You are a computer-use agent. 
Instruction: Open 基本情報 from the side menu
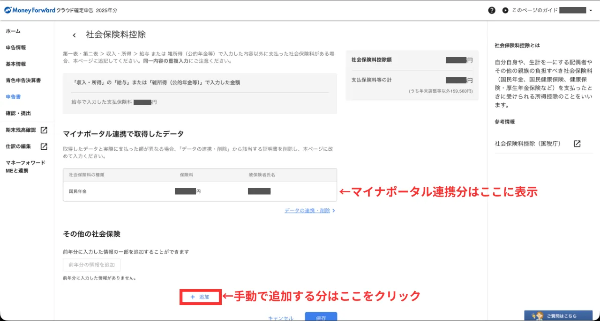click(x=16, y=64)
